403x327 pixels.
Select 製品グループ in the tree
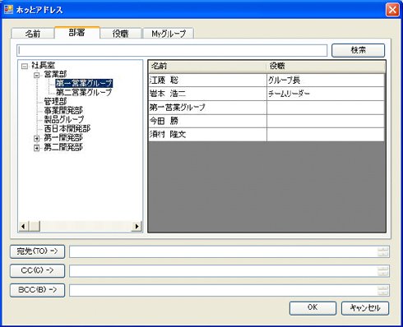pyautogui.click(x=64, y=120)
